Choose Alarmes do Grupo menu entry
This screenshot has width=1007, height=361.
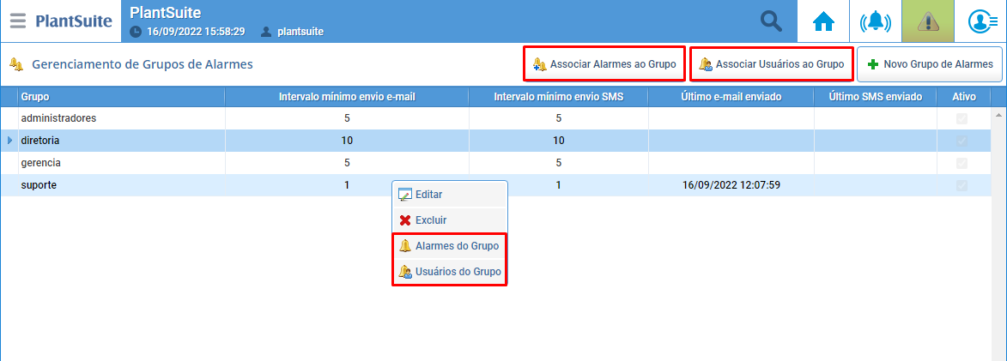pyautogui.click(x=450, y=245)
